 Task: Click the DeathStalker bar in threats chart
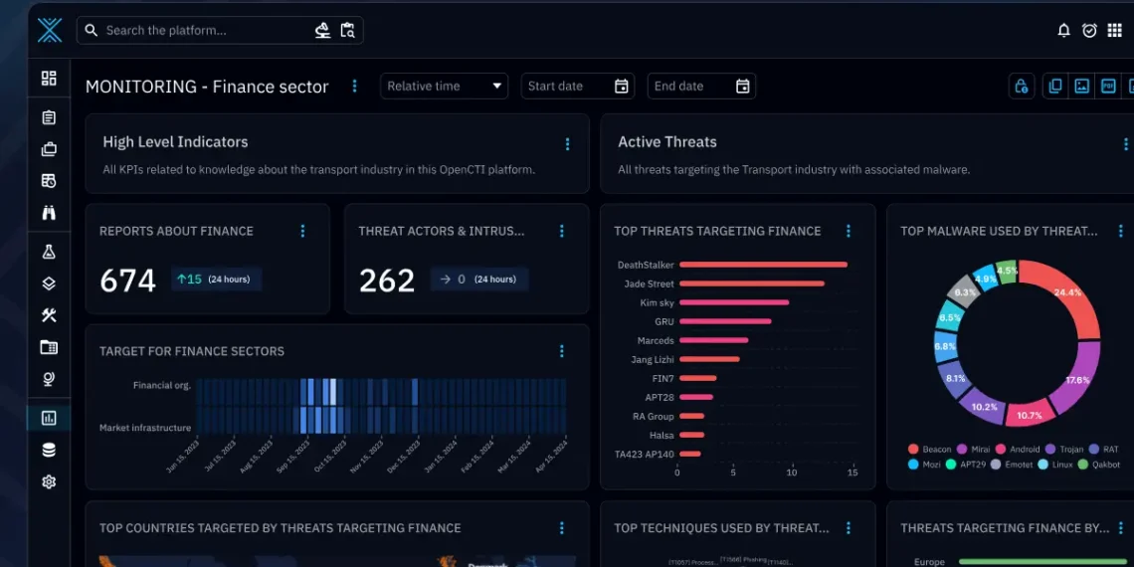point(763,265)
